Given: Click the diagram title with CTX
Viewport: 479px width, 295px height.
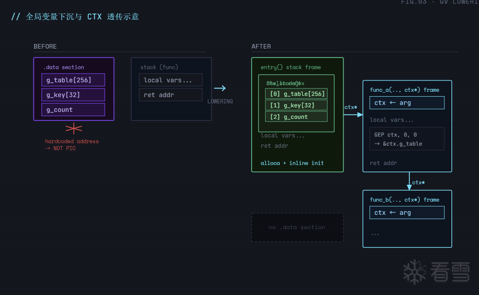Looking at the screenshot, I should (75, 16).
